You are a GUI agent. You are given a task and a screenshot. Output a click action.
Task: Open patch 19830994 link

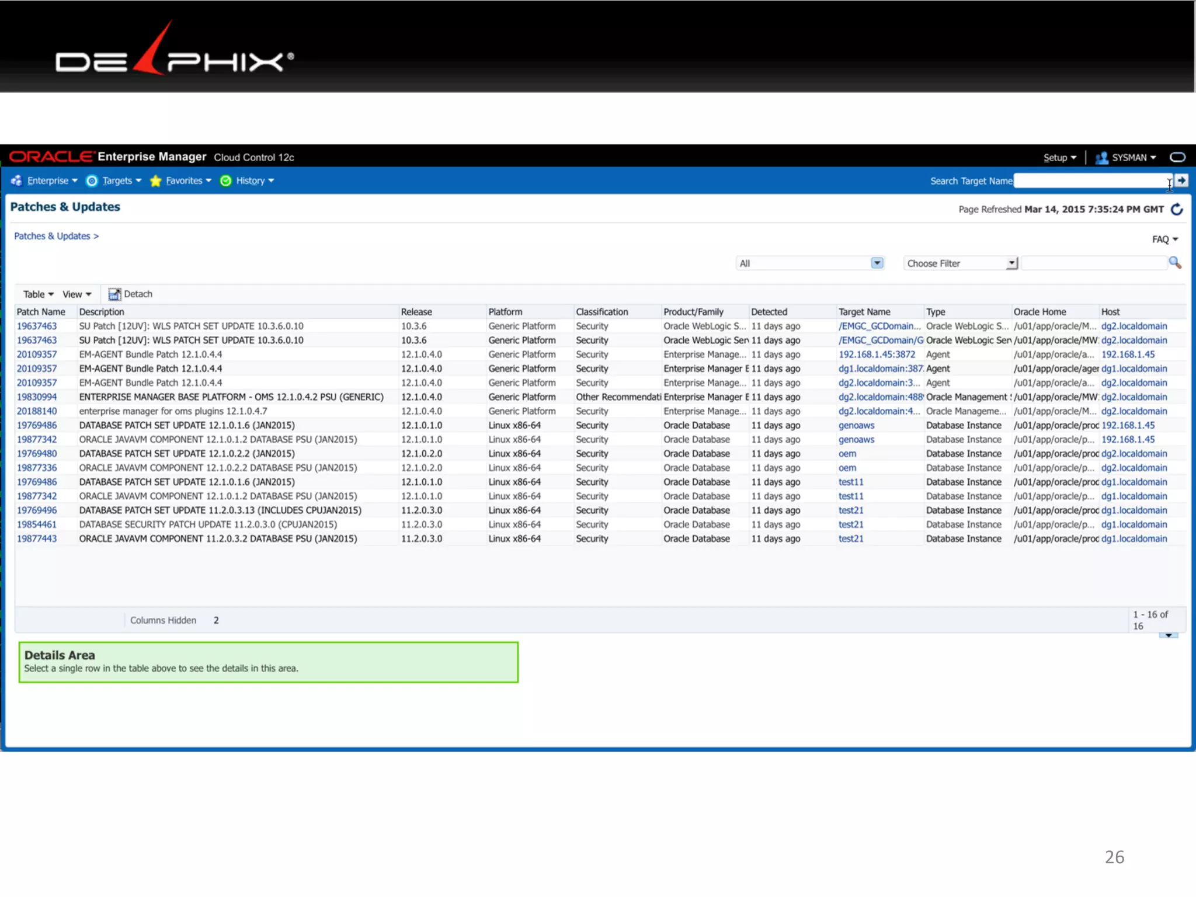pos(37,397)
